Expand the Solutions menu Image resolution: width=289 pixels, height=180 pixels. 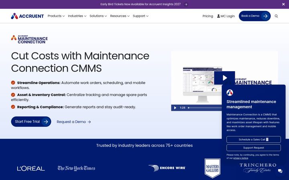click(98, 16)
